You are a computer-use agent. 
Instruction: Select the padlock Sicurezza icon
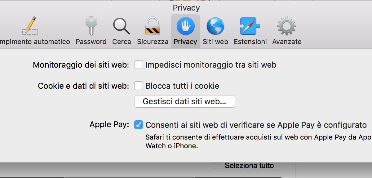coord(153,26)
